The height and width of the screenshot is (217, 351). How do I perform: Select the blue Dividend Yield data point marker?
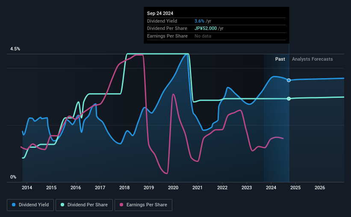289,80
